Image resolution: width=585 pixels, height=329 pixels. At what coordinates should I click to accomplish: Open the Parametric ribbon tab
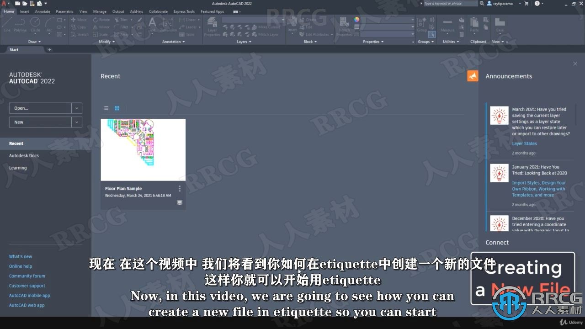[x=64, y=11]
